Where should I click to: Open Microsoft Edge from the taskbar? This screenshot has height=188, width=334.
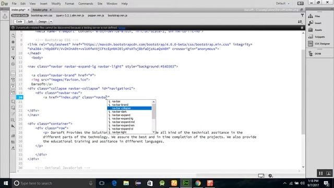(114, 183)
